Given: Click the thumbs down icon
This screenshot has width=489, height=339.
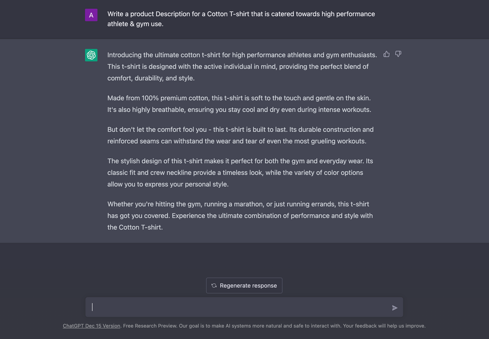Looking at the screenshot, I should coord(398,54).
